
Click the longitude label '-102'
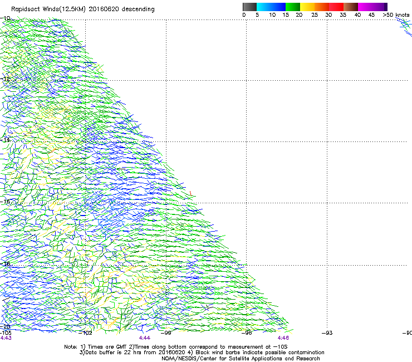tap(85, 333)
